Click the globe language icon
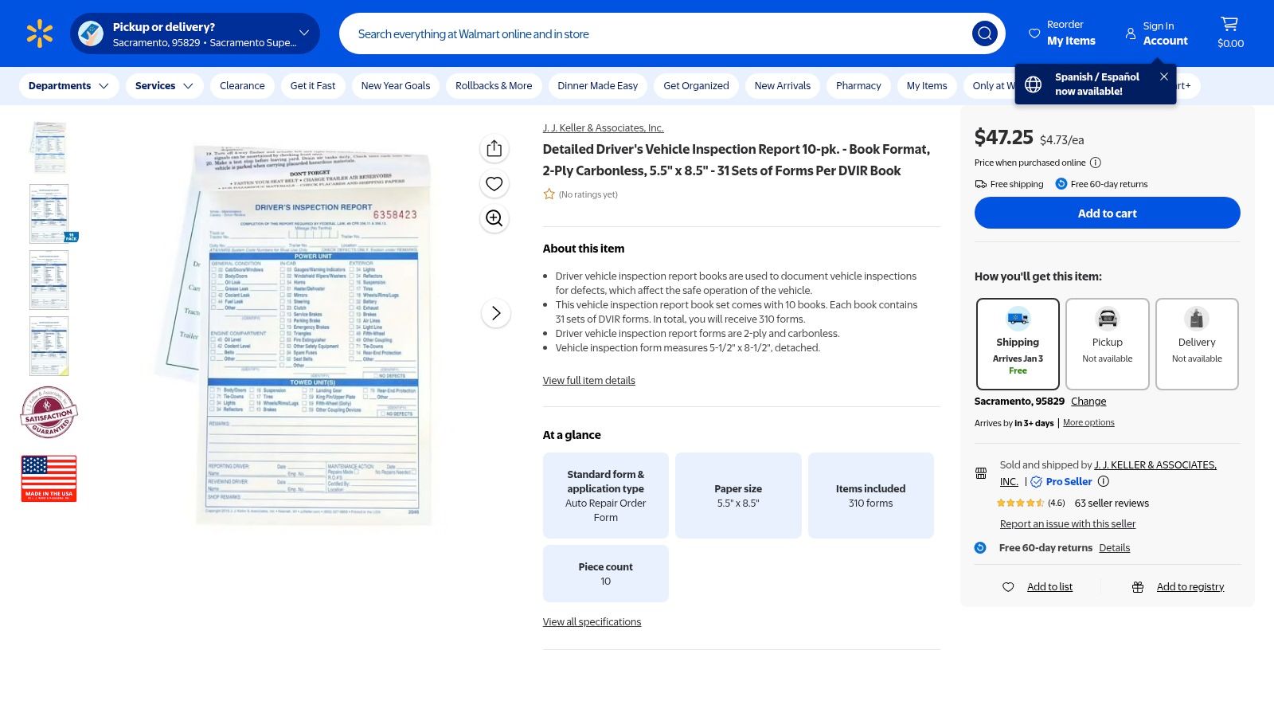This screenshot has width=1274, height=717. pyautogui.click(x=1034, y=84)
